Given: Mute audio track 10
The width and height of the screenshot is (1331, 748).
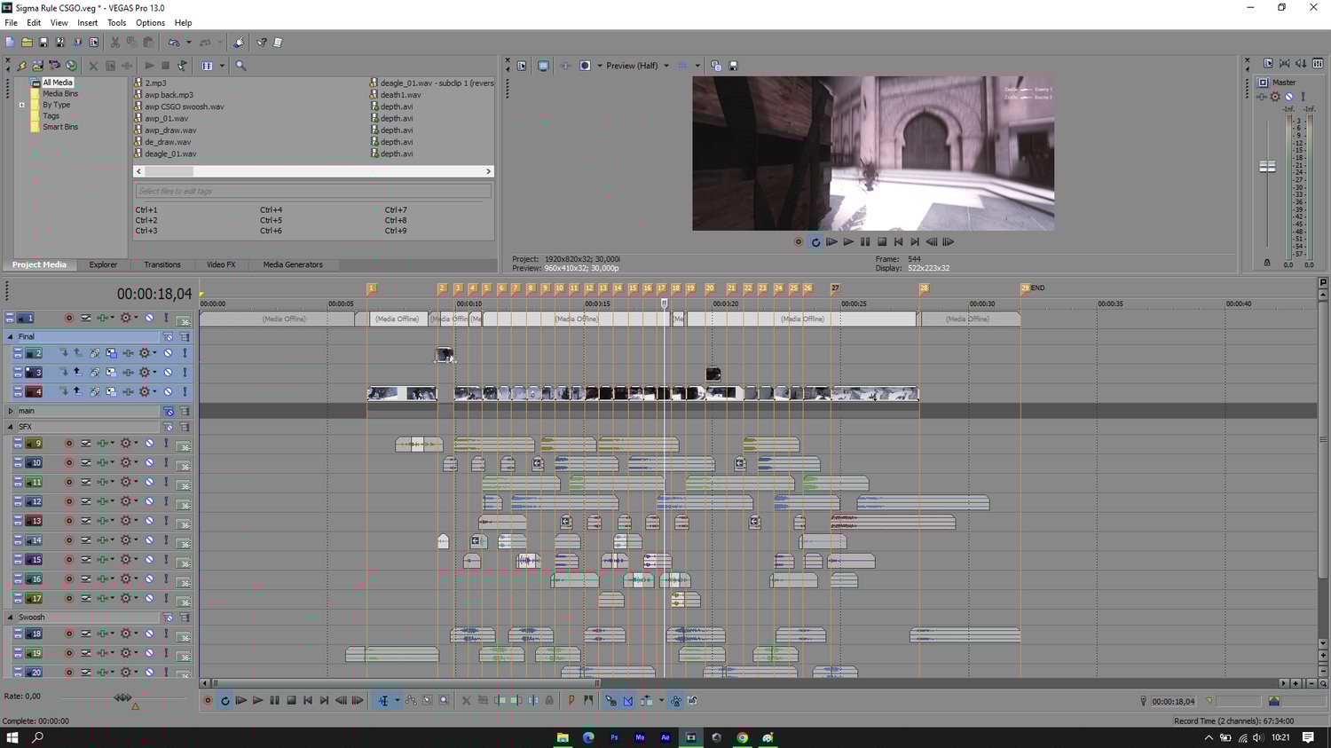Looking at the screenshot, I should coord(149,463).
